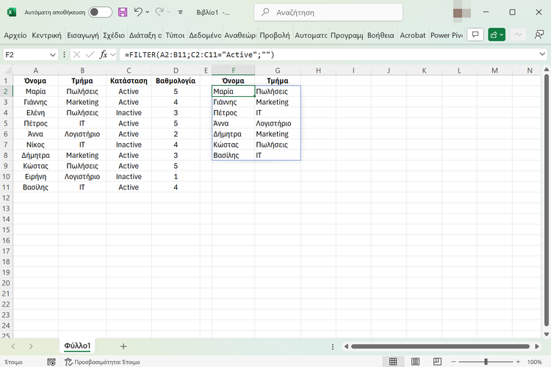Click the Select All corner triangle
This screenshot has height=367, width=551.
(x=7, y=70)
